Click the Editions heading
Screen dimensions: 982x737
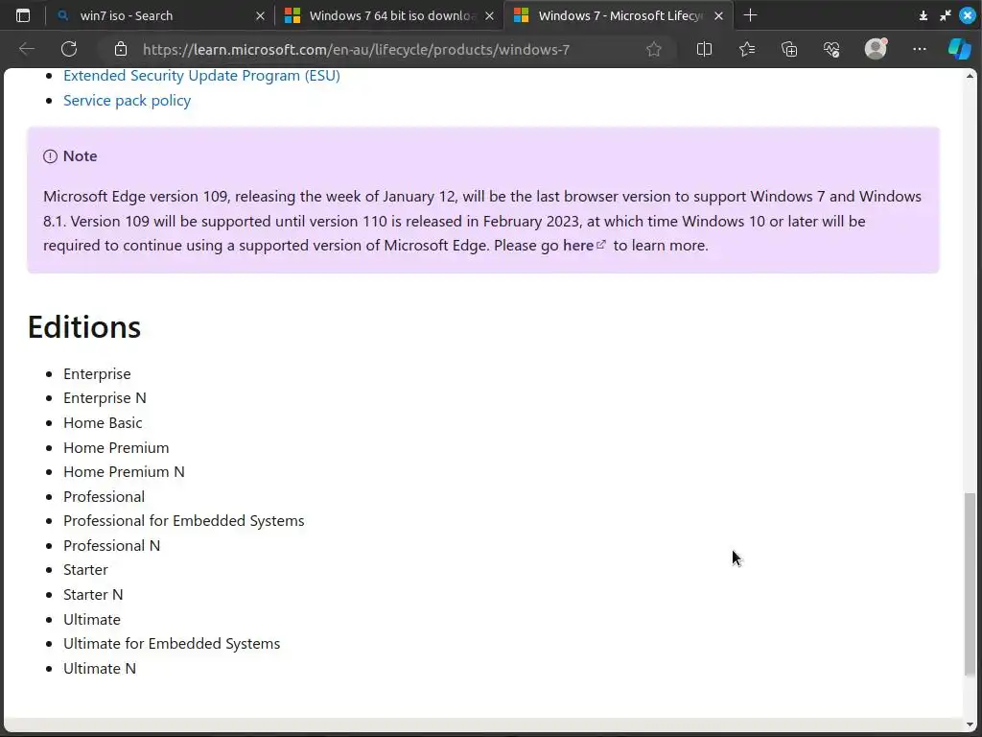[x=84, y=327]
